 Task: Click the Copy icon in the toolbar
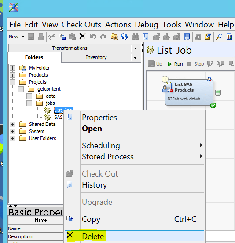coord(62,37)
